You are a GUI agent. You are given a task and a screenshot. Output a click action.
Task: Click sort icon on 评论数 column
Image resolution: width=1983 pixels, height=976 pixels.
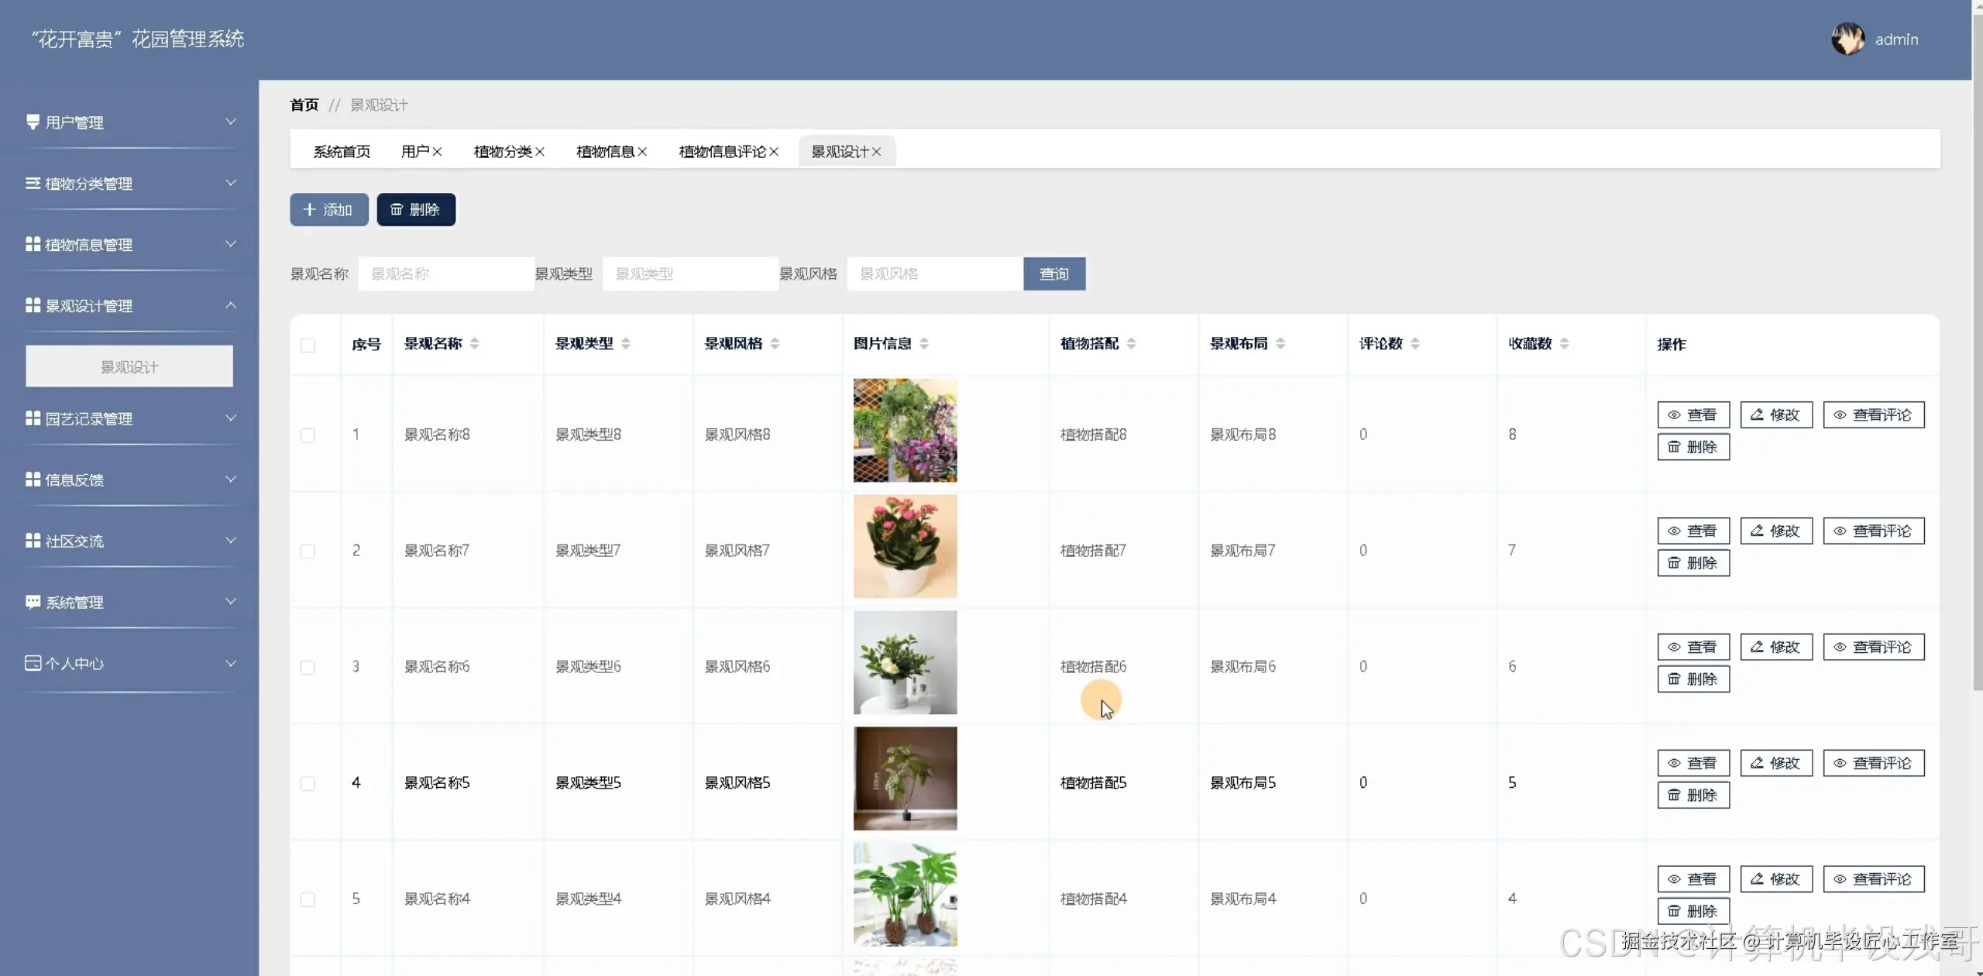1415,344
